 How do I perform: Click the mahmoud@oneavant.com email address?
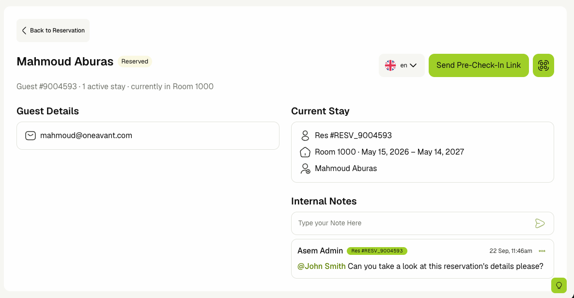click(x=86, y=136)
